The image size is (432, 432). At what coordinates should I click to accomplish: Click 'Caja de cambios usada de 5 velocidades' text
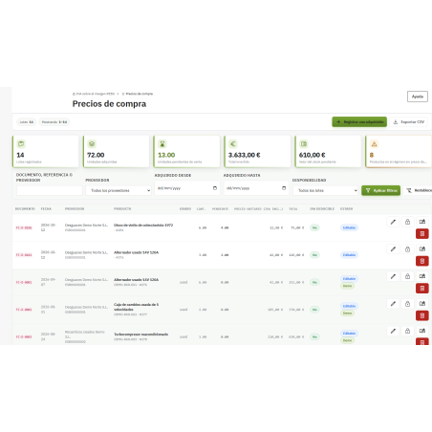click(x=136, y=307)
